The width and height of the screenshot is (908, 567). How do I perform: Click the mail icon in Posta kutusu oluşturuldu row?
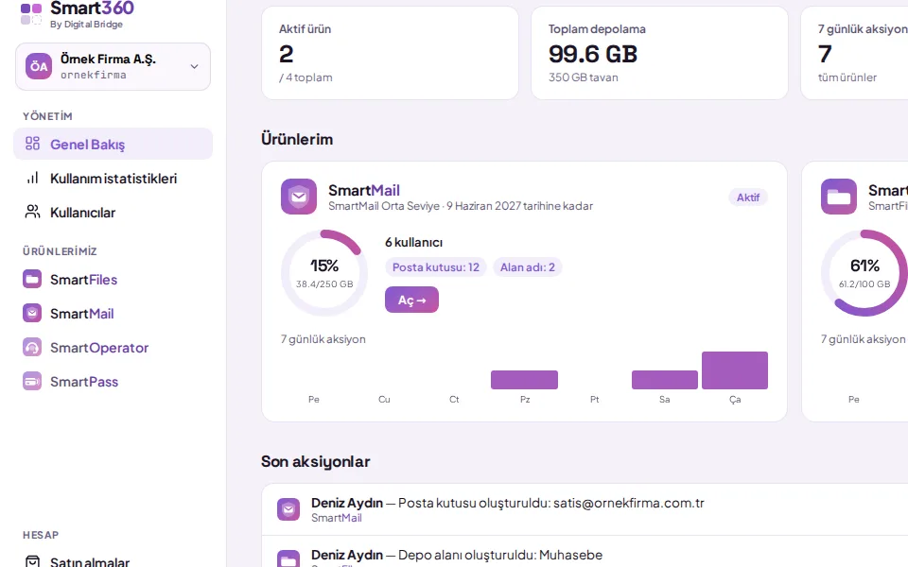point(288,509)
